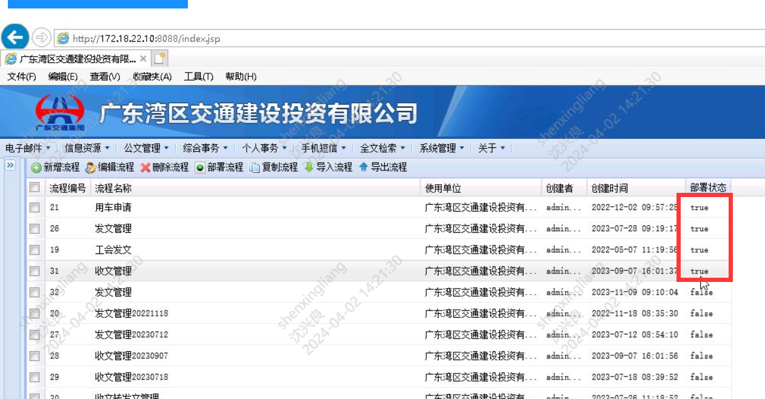
Task: Open the 关于 dropdown menu
Action: [x=492, y=148]
